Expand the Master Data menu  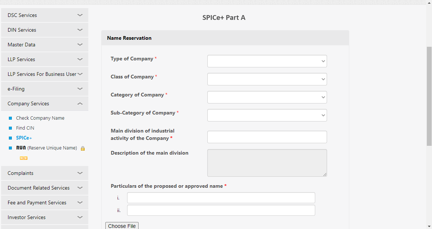coord(45,45)
